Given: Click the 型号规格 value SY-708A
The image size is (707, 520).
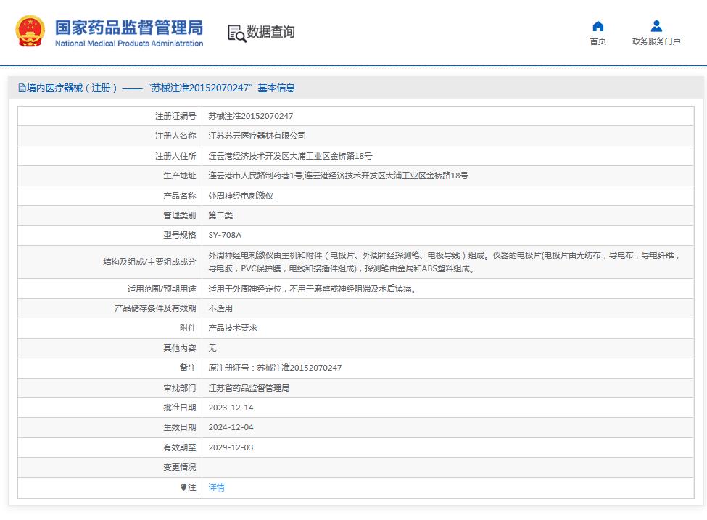Looking at the screenshot, I should 225,235.
